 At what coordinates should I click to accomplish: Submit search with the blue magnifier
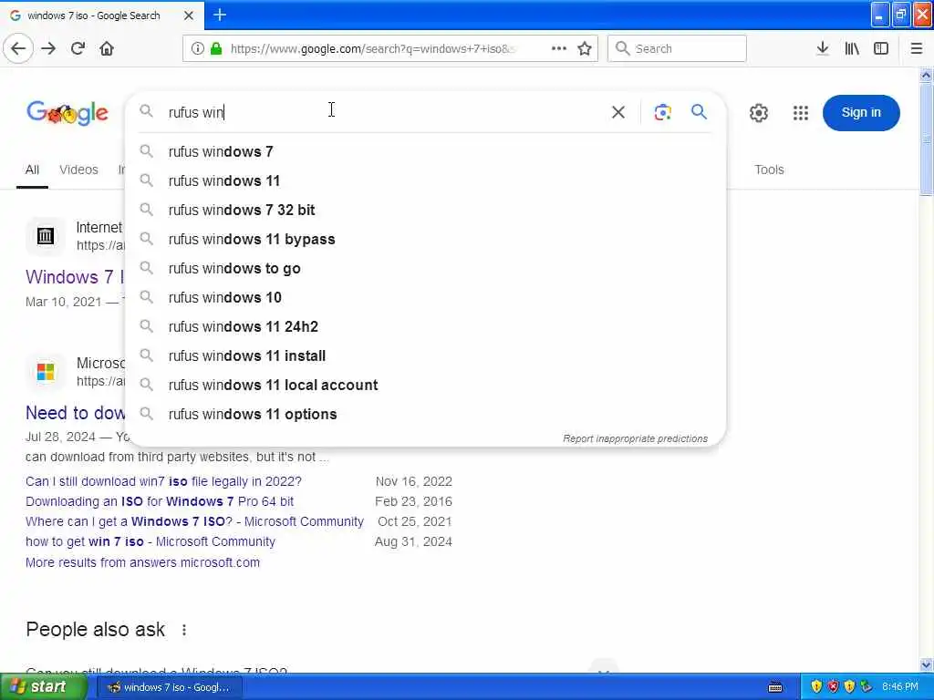(x=699, y=112)
